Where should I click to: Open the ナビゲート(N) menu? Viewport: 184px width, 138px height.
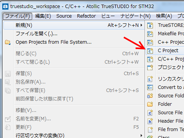[135, 16]
